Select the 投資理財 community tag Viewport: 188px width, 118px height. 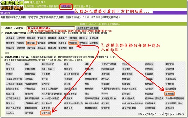pos(126,94)
